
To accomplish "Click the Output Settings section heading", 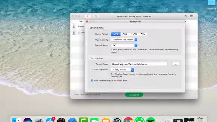I will [x=96, y=58].
